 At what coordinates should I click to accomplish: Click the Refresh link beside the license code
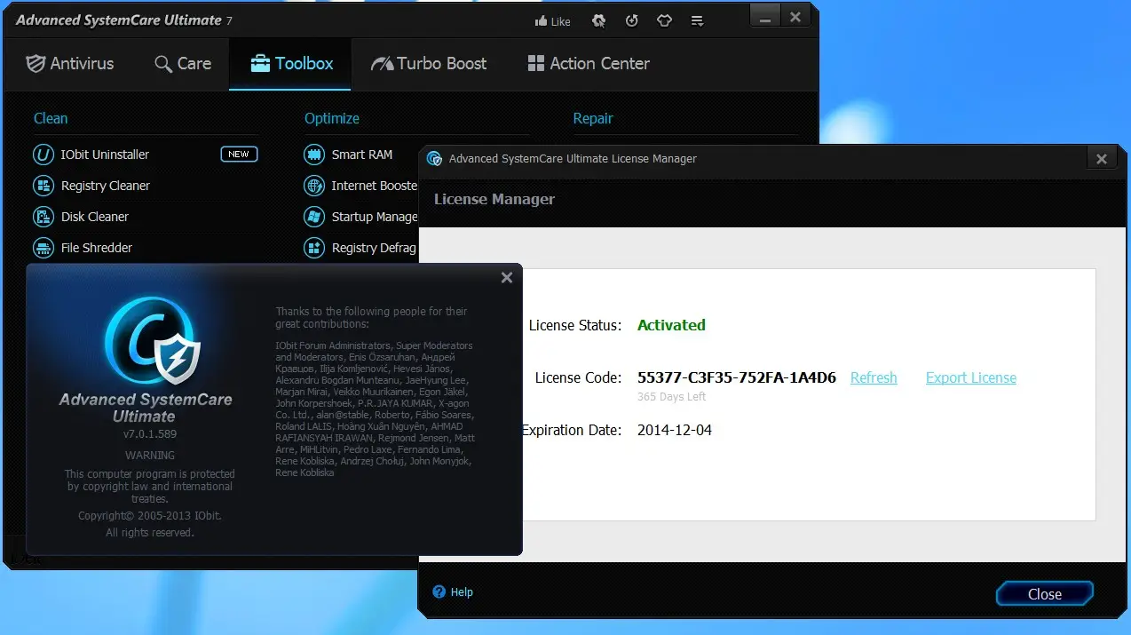(x=874, y=377)
